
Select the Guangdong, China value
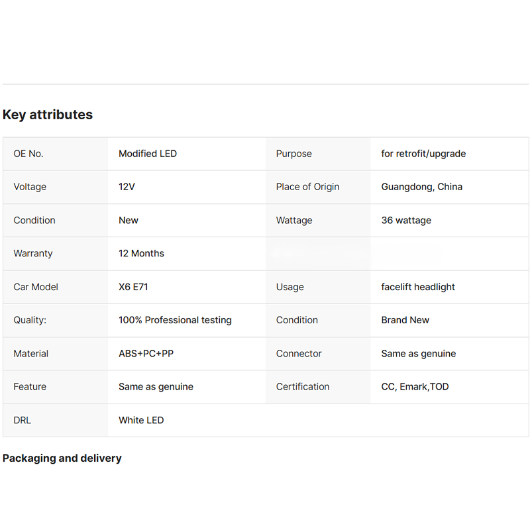point(422,187)
